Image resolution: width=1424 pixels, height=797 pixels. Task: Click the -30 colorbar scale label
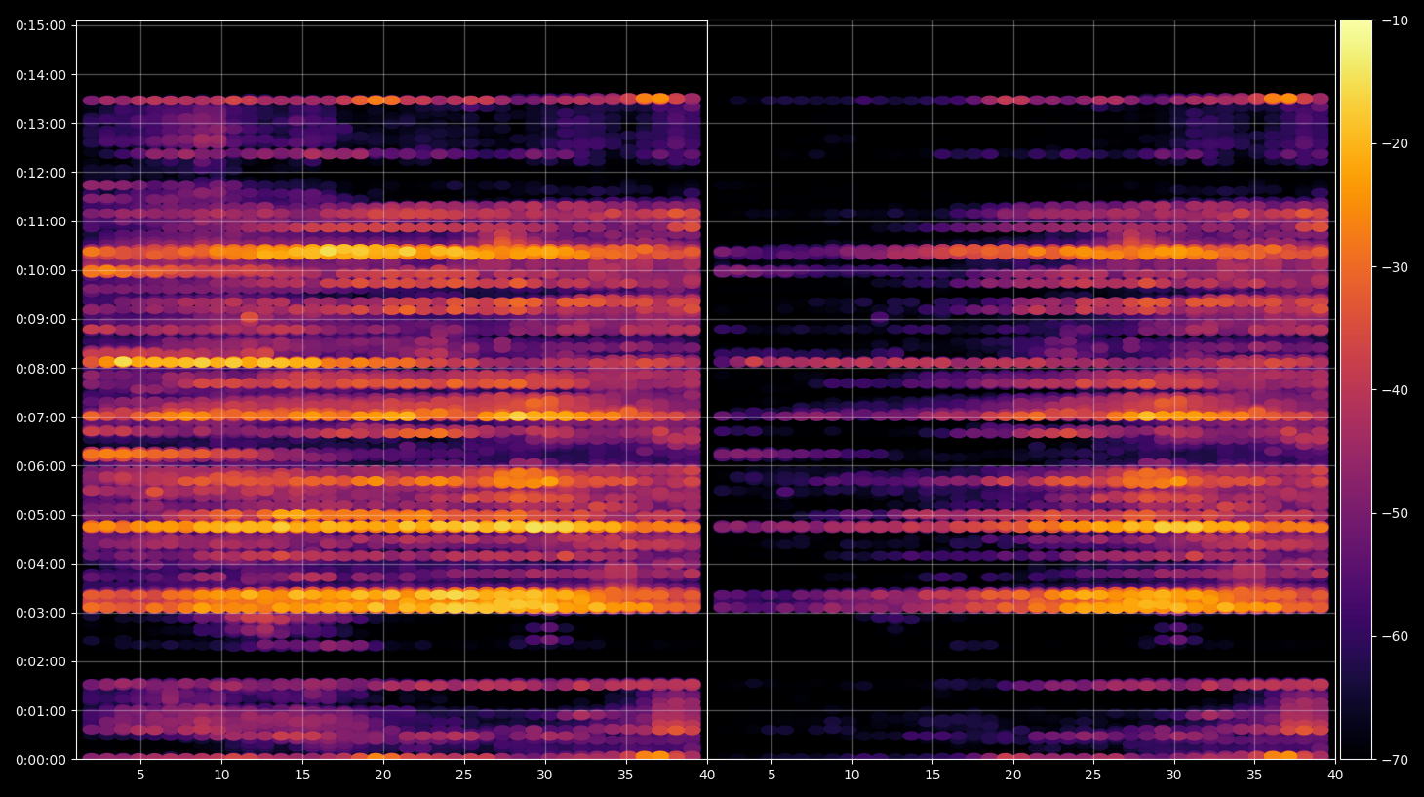click(x=1395, y=267)
